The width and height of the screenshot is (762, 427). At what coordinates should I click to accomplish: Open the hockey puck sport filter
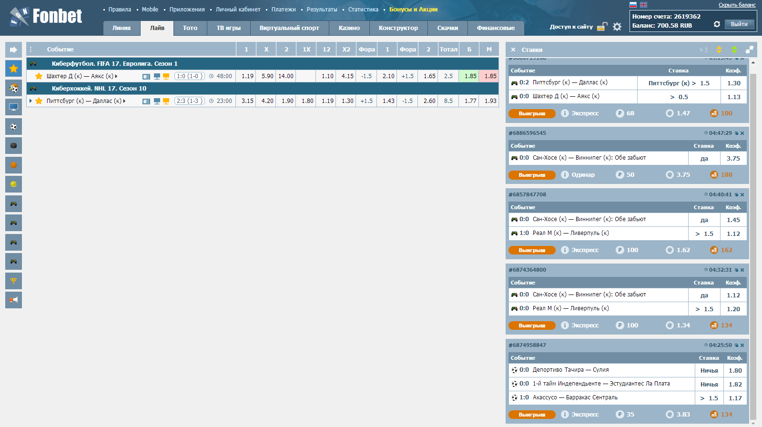(13, 146)
